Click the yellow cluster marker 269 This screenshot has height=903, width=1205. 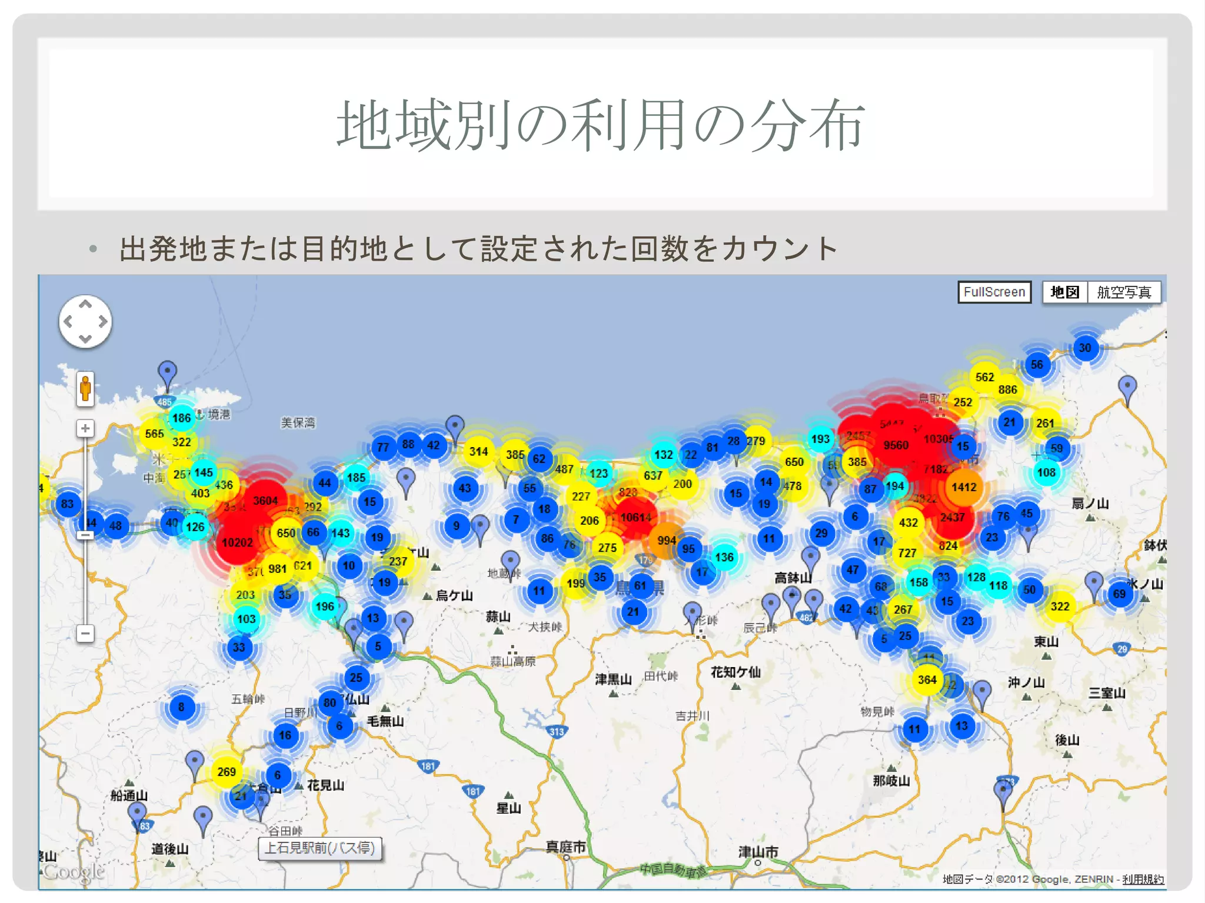[227, 772]
